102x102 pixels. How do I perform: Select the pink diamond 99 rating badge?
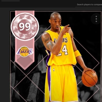pos(25,27)
